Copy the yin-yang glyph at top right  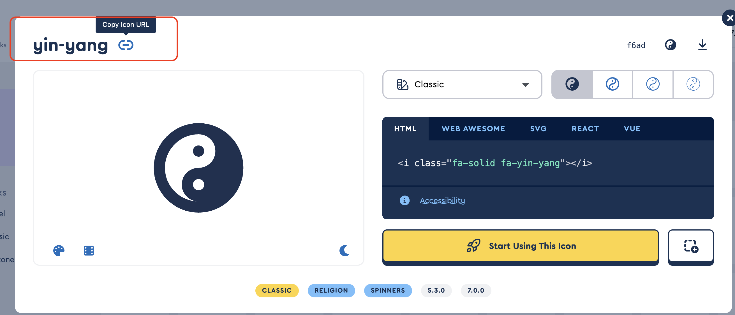click(x=670, y=45)
